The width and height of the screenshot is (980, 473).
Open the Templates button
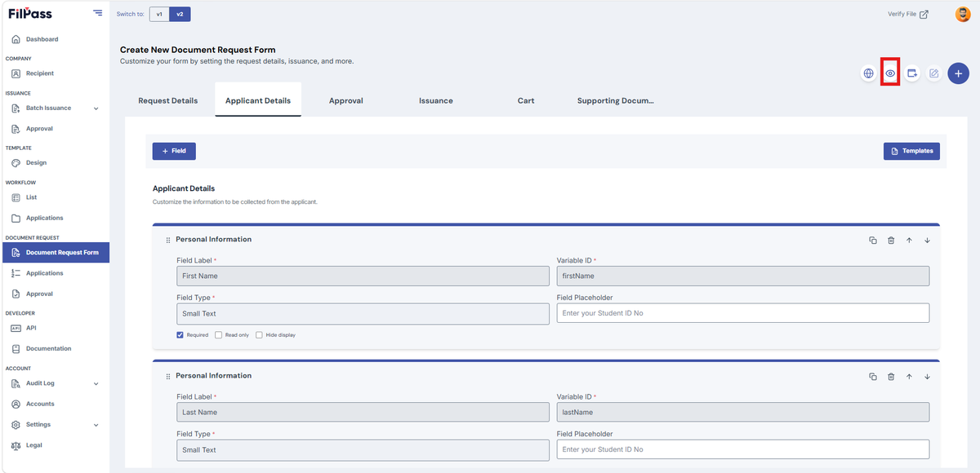tap(911, 151)
